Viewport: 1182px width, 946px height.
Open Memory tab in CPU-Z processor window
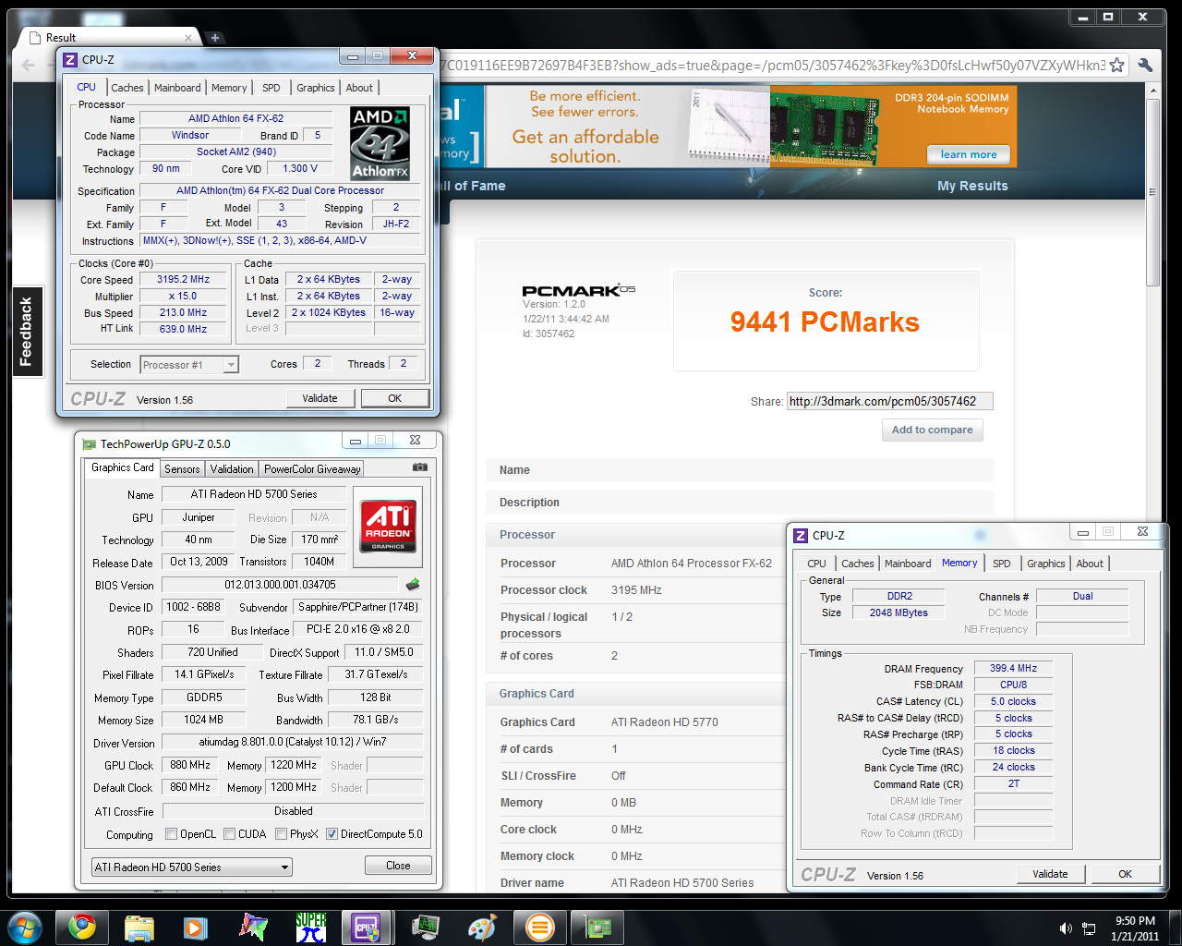(x=229, y=88)
